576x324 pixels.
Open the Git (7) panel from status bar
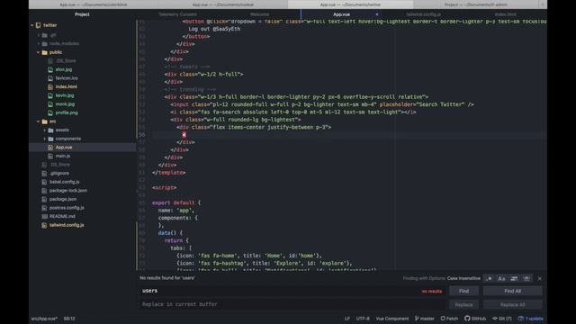click(x=502, y=319)
